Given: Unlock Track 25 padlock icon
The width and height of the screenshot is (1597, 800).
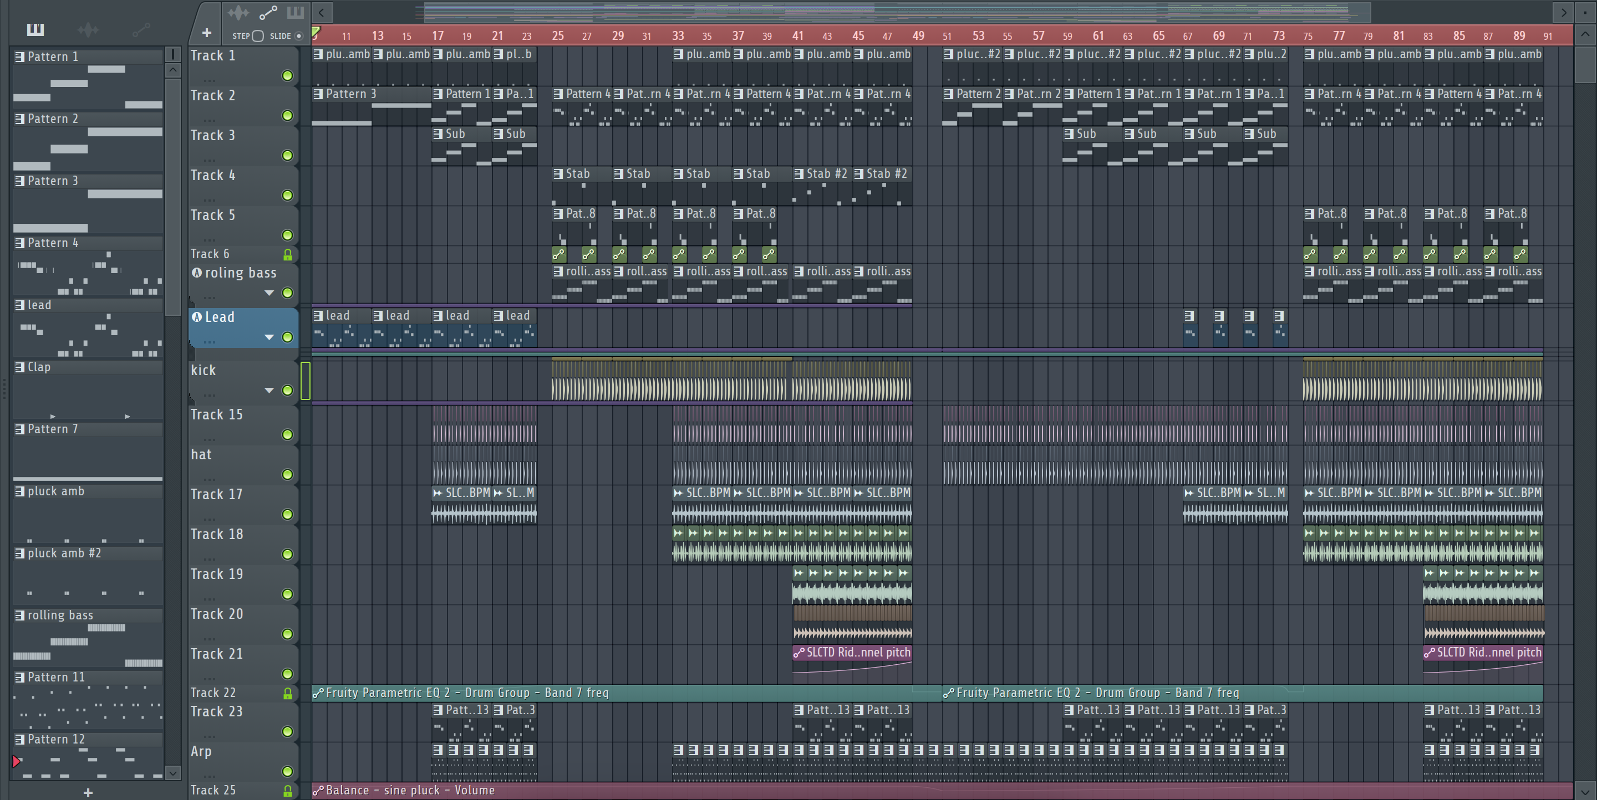Looking at the screenshot, I should 288,791.
